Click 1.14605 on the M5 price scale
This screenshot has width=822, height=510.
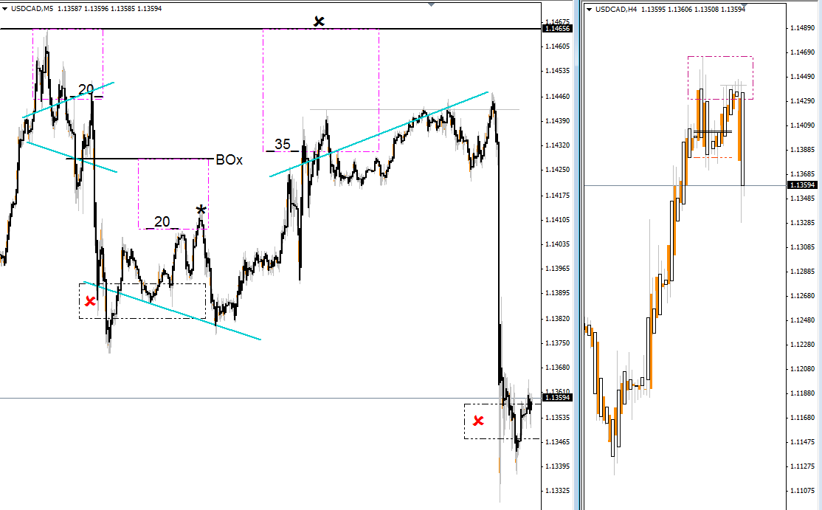pyautogui.click(x=557, y=46)
